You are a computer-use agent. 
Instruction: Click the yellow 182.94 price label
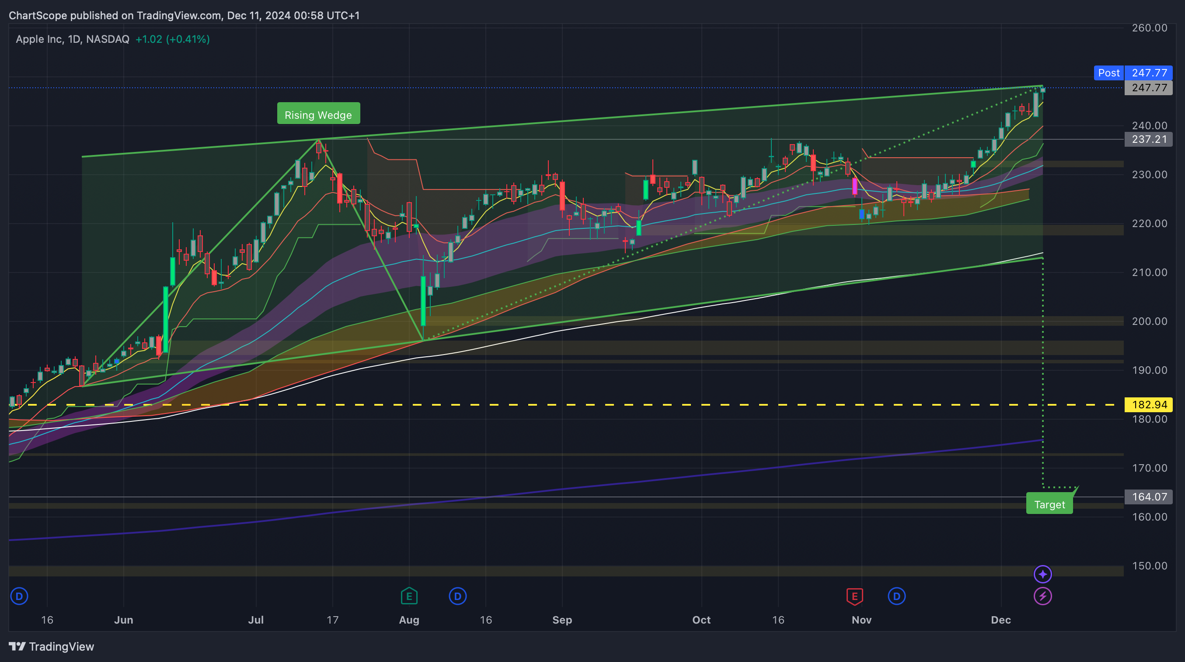pos(1149,405)
